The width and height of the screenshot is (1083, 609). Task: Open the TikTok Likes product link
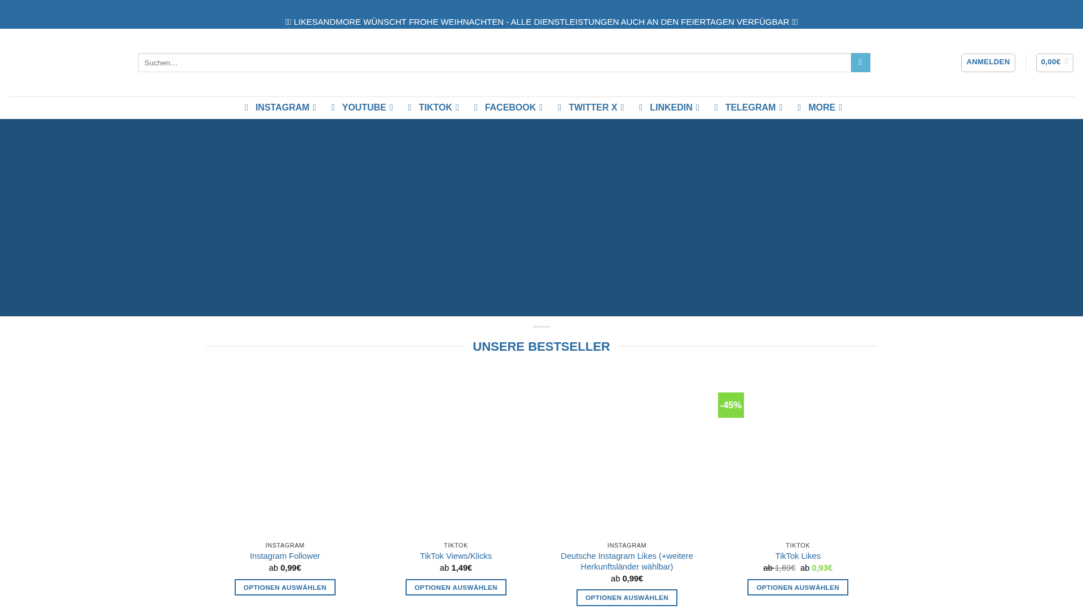tap(798, 556)
